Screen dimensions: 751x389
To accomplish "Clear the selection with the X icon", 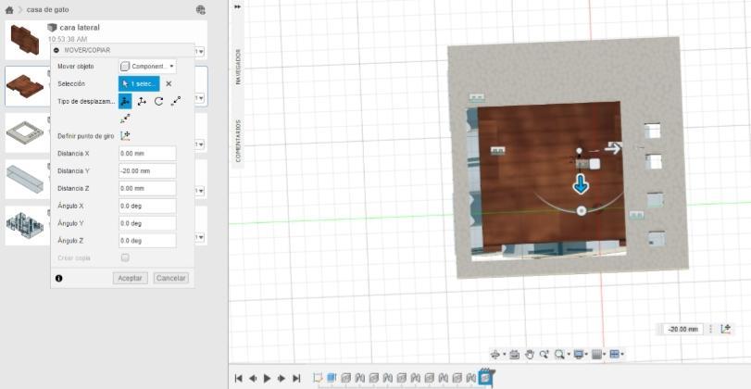I will 169,84.
